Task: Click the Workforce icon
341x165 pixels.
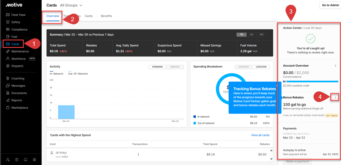Action: pyautogui.click(x=8, y=59)
